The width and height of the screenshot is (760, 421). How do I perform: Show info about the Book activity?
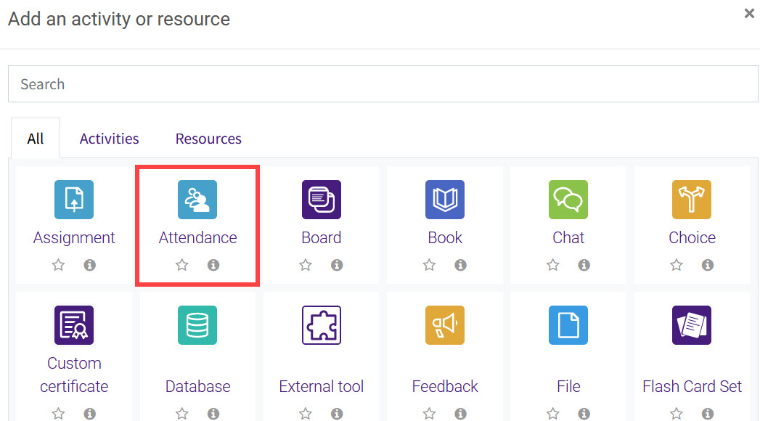click(x=460, y=265)
